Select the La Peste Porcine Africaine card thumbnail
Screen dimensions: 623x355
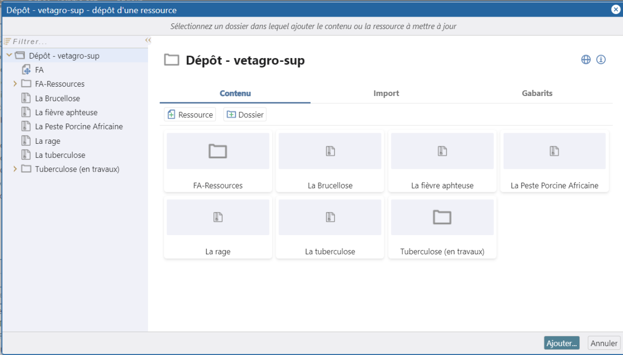[554, 151]
